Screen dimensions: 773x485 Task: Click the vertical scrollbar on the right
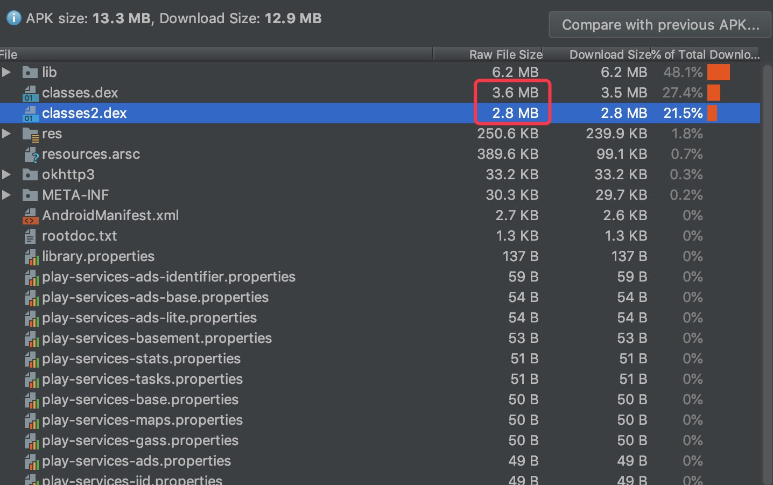[x=768, y=269]
